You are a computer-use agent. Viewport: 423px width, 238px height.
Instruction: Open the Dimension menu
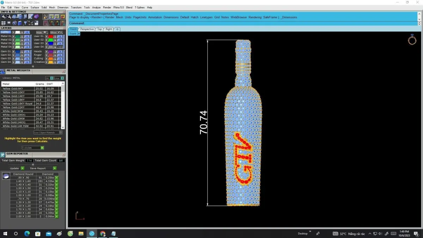pyautogui.click(x=63, y=7)
